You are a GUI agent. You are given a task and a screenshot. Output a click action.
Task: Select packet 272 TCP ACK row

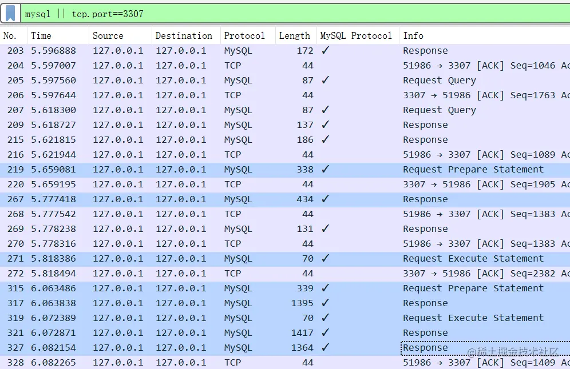coord(285,274)
